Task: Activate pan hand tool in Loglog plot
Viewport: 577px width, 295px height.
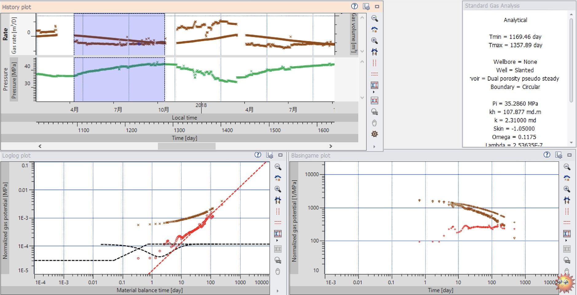Action: (278, 271)
